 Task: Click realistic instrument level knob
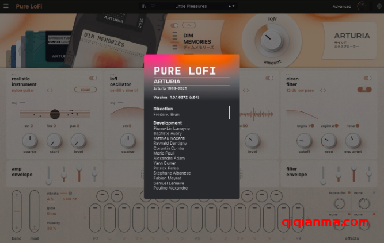click(78, 141)
